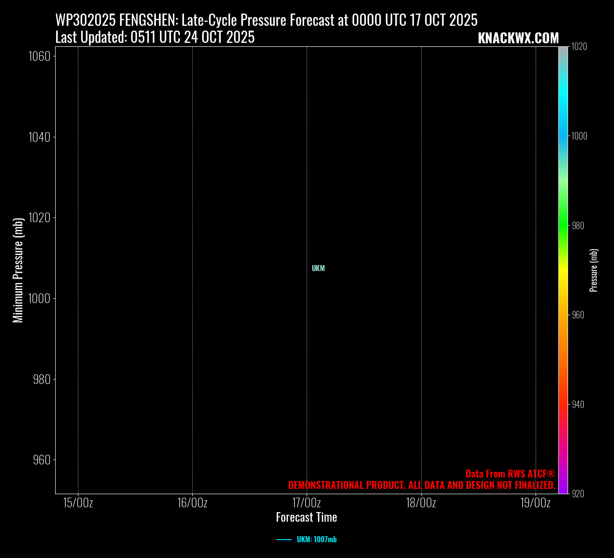614x558 pixels.
Task: Click the 1060 tick on the y-axis
Action: coord(39,56)
